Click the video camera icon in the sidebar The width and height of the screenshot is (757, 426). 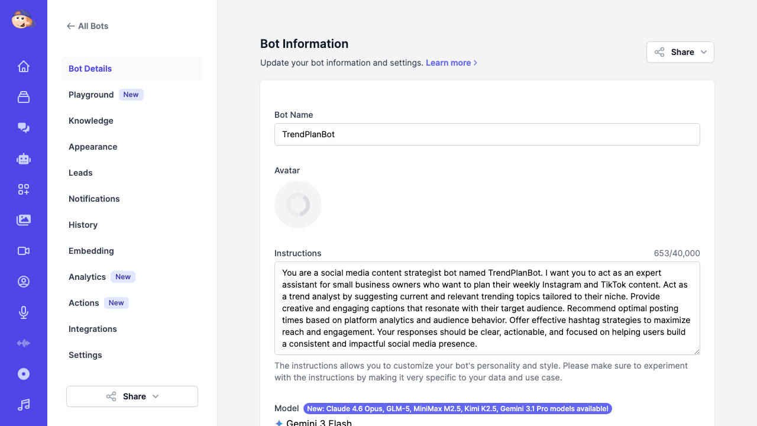(24, 251)
